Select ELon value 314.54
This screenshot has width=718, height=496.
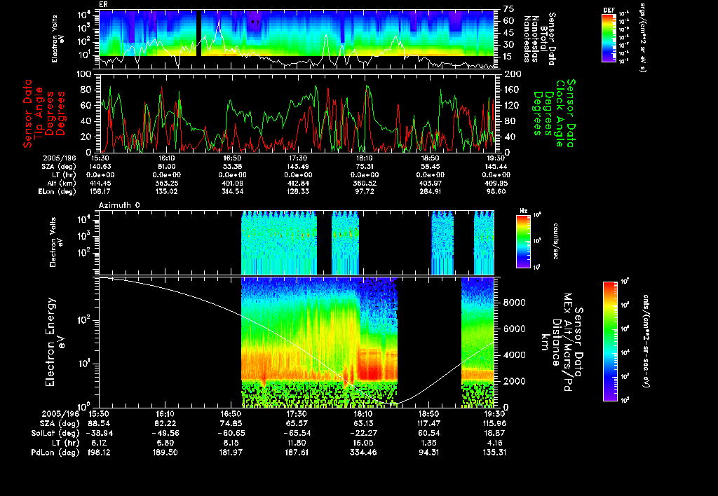pyautogui.click(x=232, y=192)
